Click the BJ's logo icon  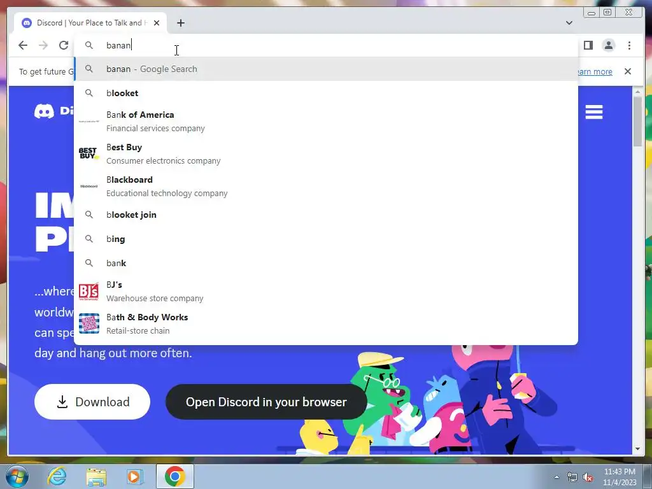(x=89, y=292)
